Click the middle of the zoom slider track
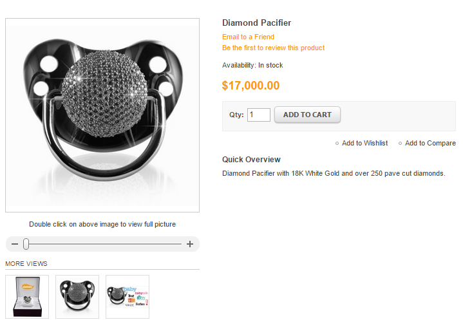463x329 pixels. click(x=102, y=244)
